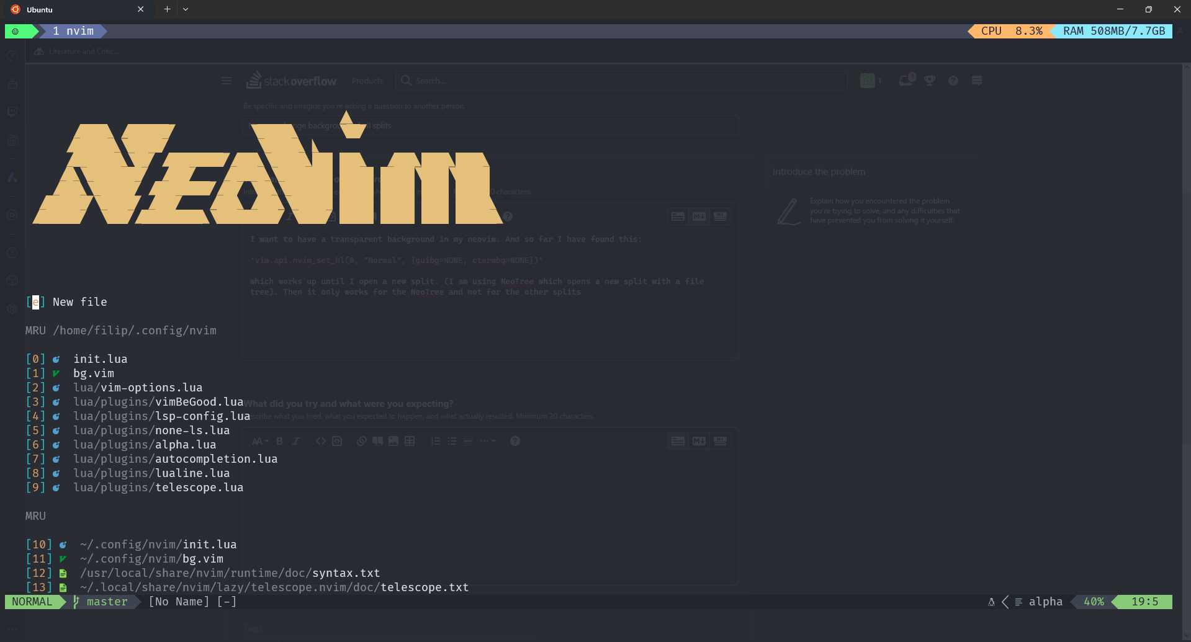Click the [No Name] buffer label
The image size is (1191, 642).
[x=179, y=602]
